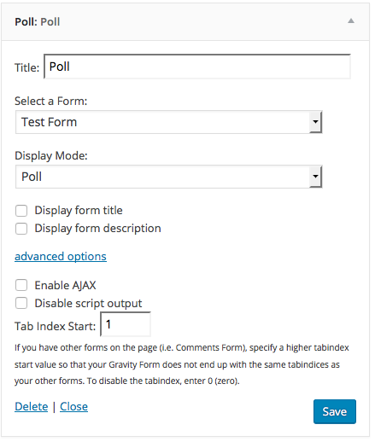This screenshot has width=375, height=442.
Task: Click the Test Form dropdown arrow
Action: point(315,122)
